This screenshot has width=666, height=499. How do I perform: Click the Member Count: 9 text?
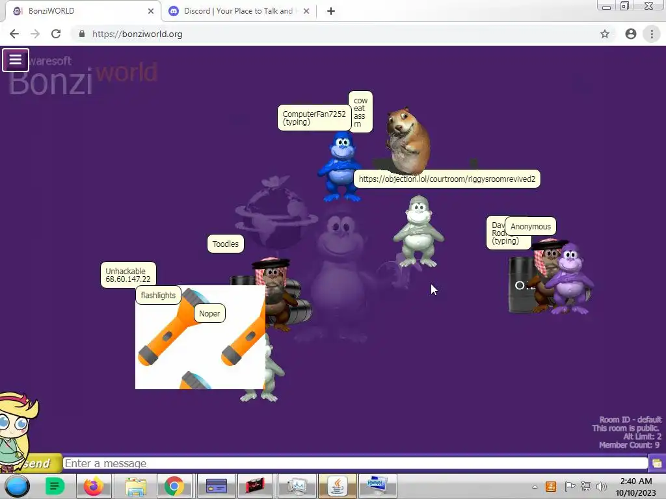click(x=629, y=445)
